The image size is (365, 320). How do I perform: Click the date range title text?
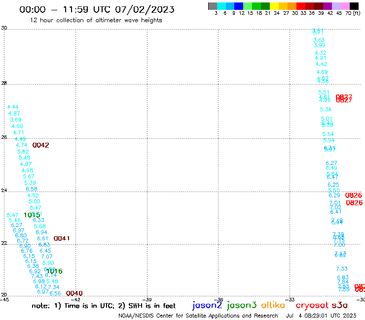97,9
